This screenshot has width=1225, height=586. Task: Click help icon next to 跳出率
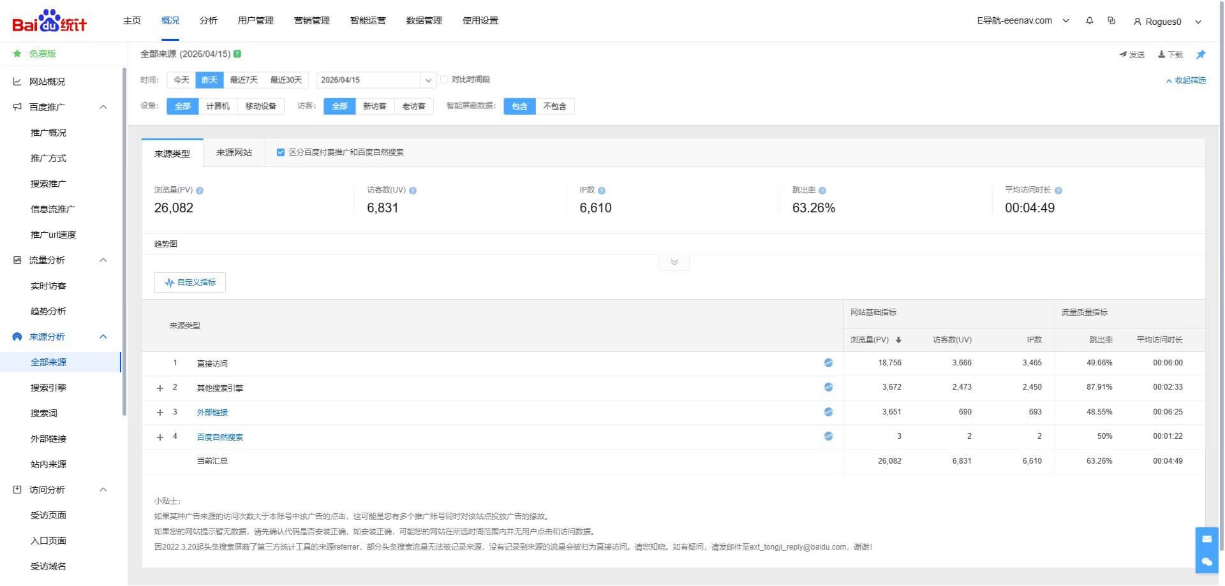822,191
